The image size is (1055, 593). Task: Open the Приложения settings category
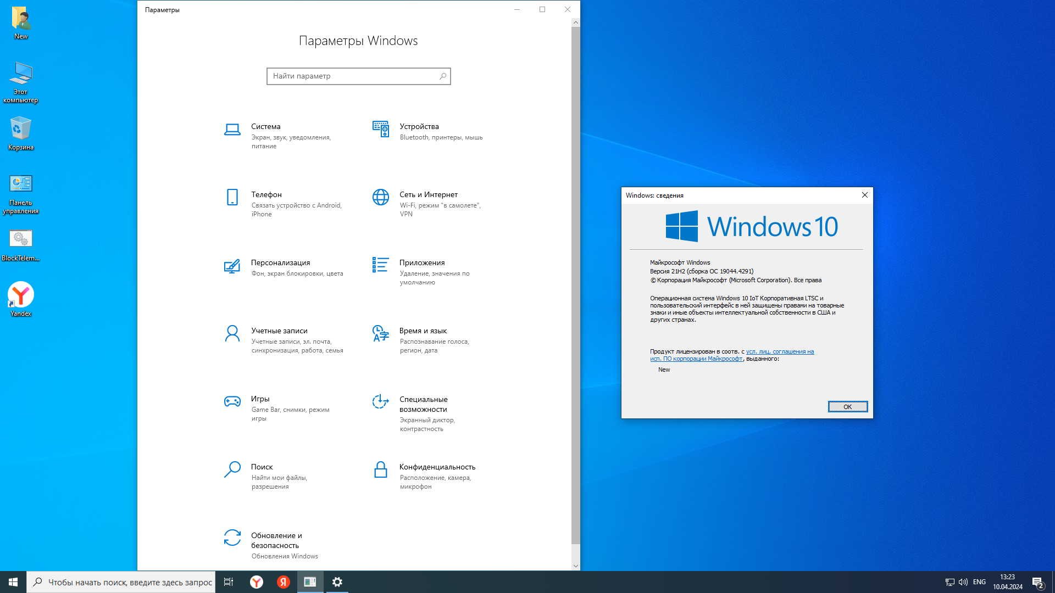pos(421,263)
